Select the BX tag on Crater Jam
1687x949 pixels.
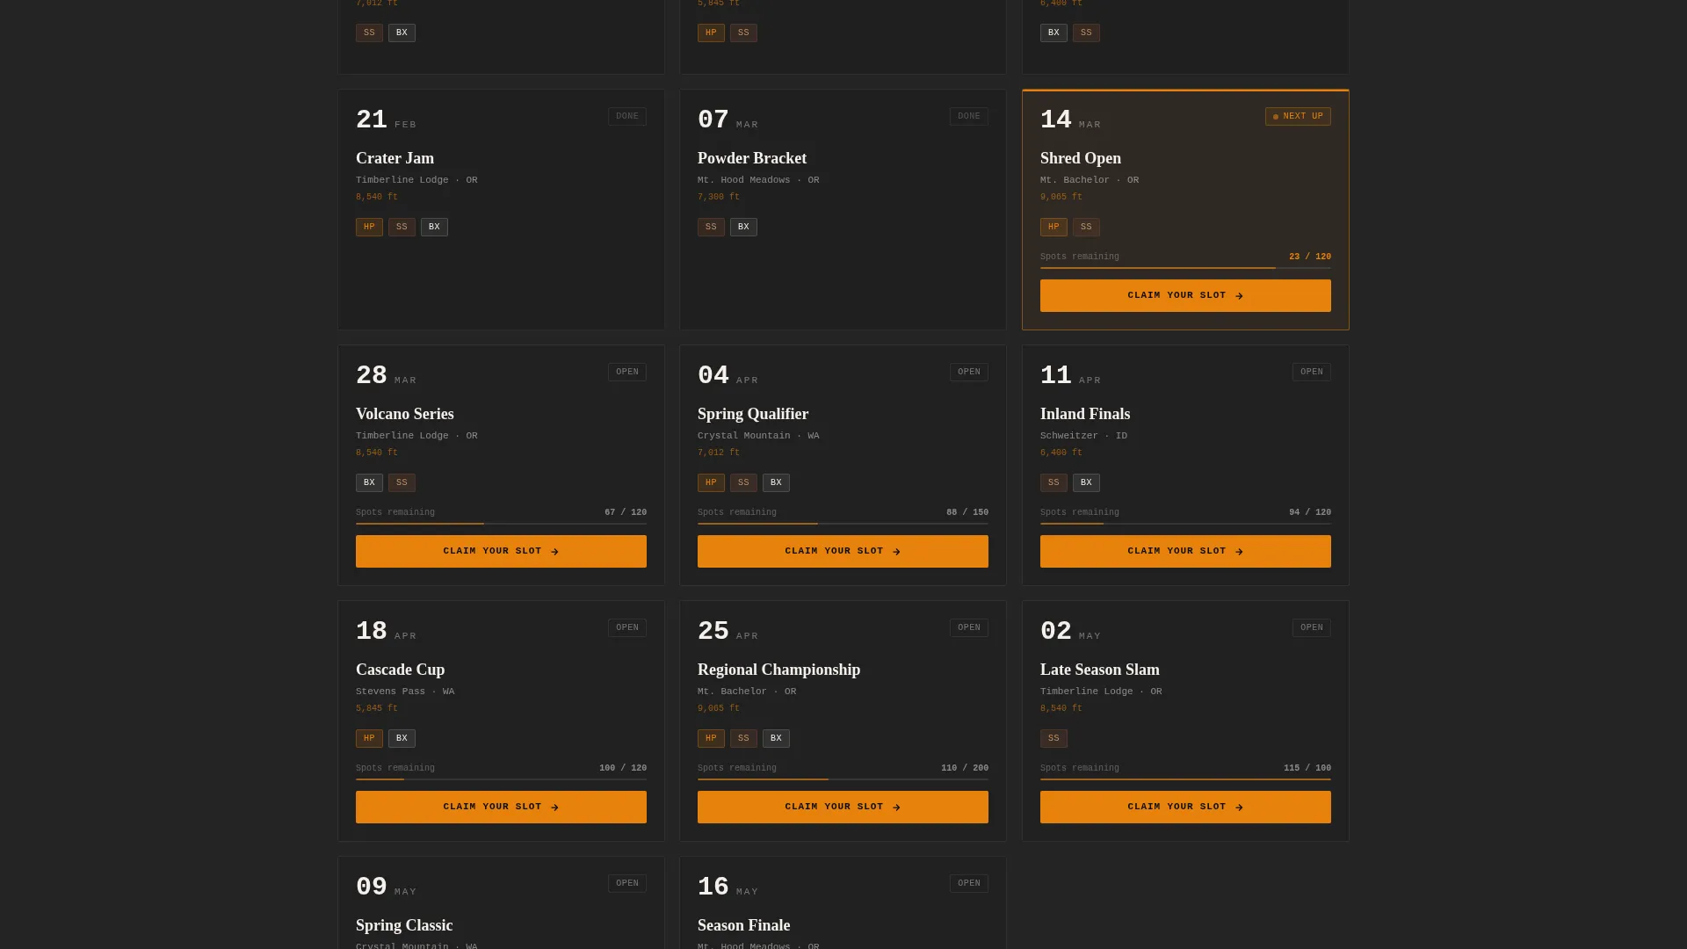click(434, 228)
